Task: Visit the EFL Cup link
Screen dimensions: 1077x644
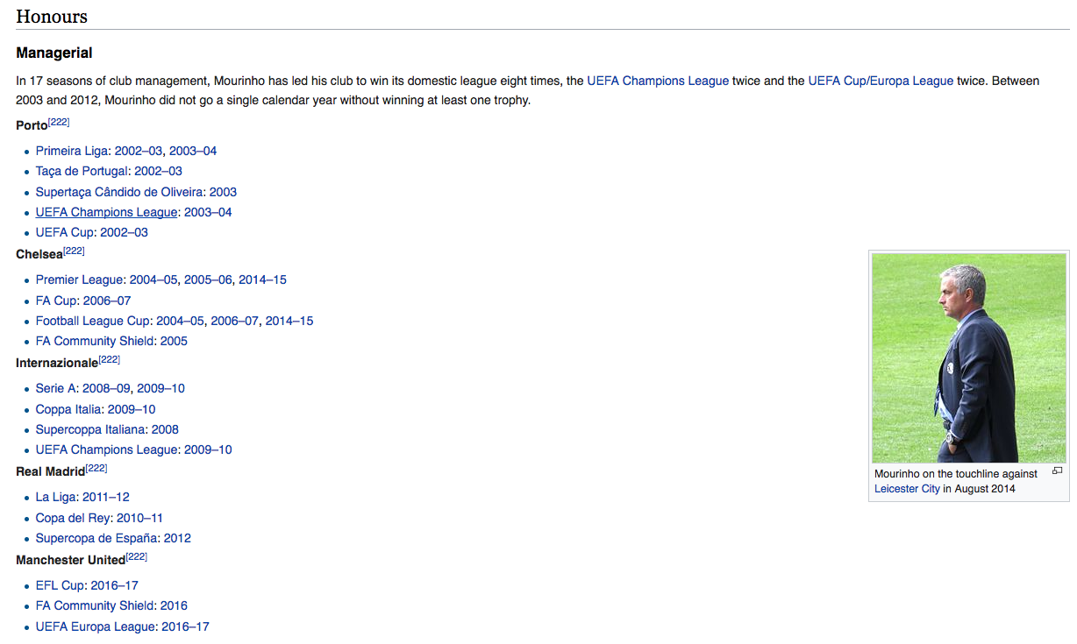Action: click(61, 585)
